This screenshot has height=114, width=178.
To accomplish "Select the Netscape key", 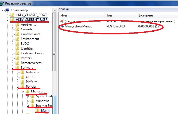I will pos(32,72).
